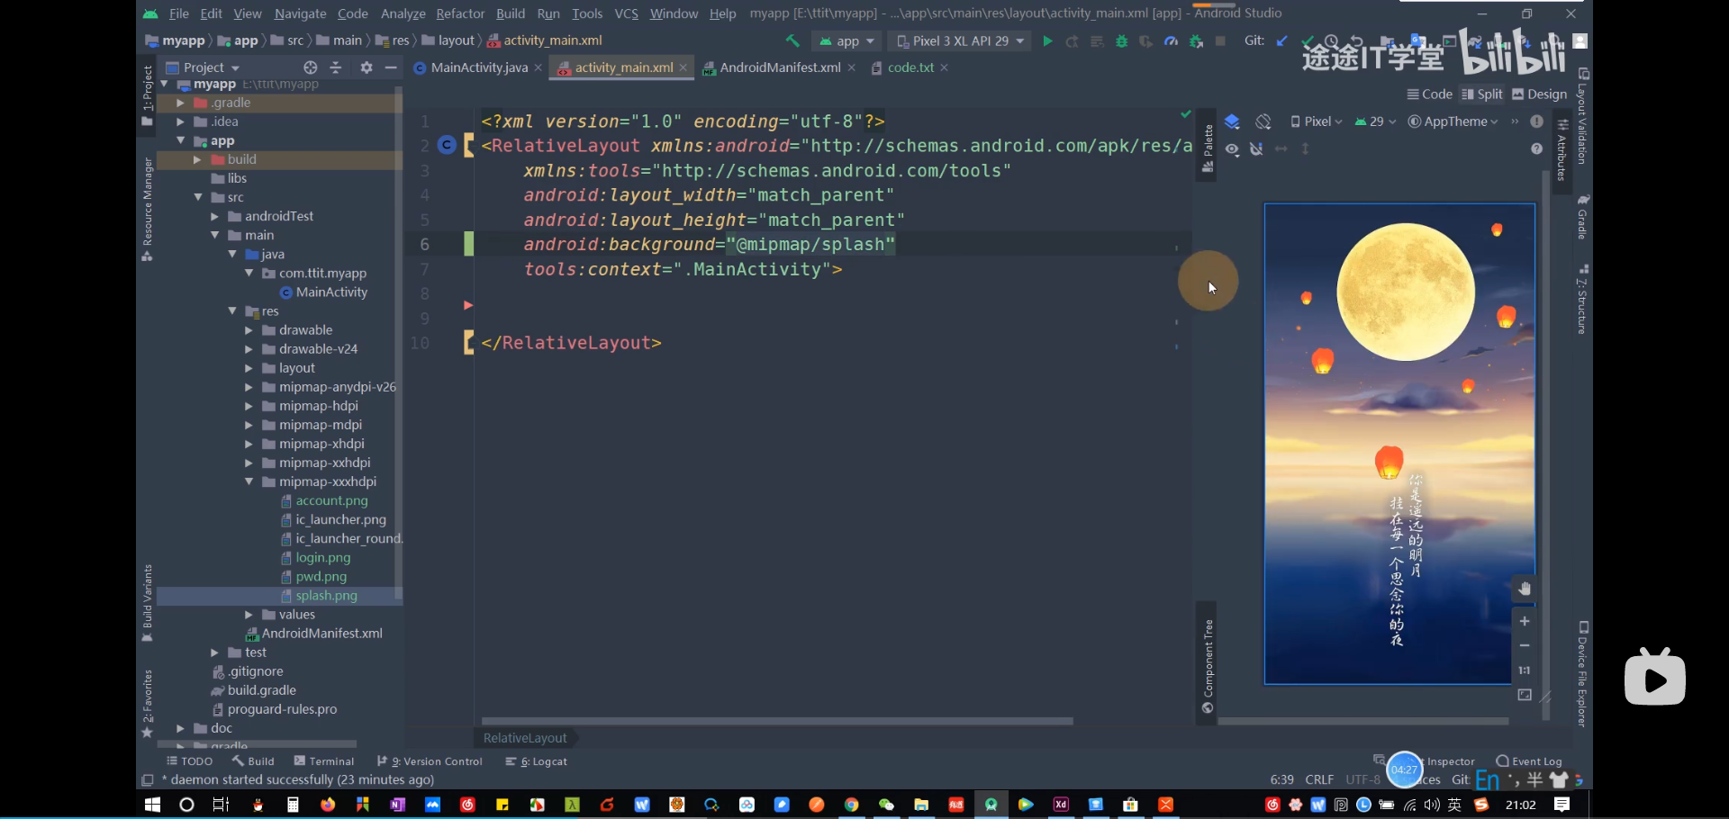1729x819 pixels.
Task: Expand the androidTest folder
Action: [x=215, y=216]
